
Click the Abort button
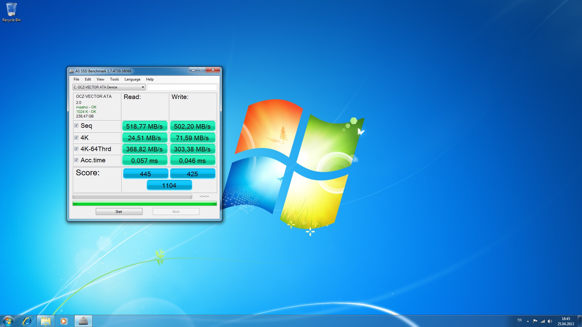click(x=176, y=212)
